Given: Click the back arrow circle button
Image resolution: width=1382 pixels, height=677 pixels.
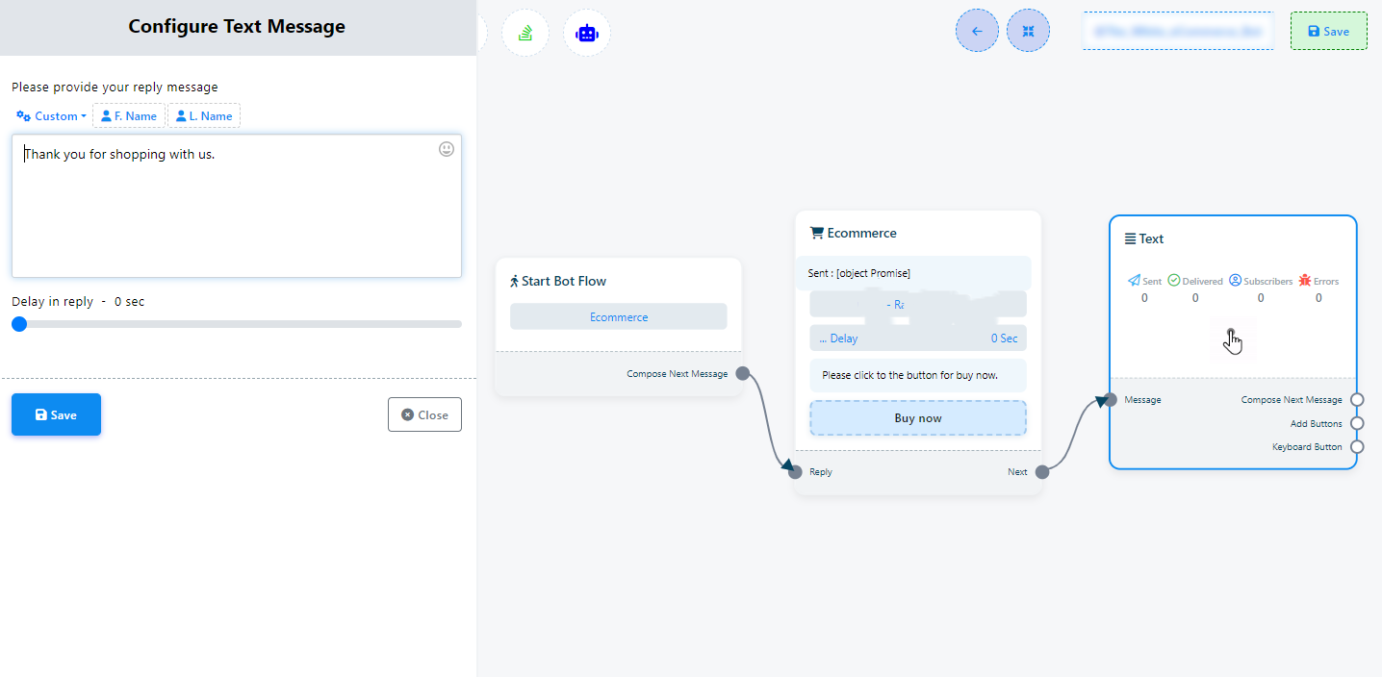Looking at the screenshot, I should [977, 31].
